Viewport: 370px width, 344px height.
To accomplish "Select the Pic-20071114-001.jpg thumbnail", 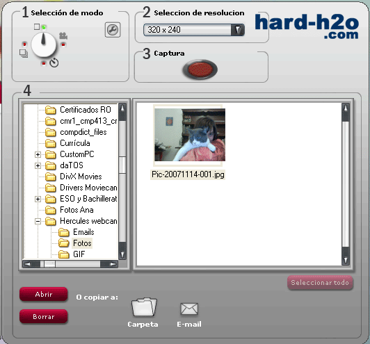I will (x=189, y=135).
